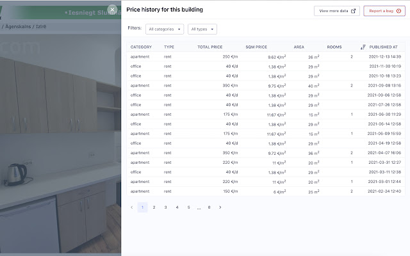Image resolution: width=410 pixels, height=256 pixels.
Task: Select pagination page 1
Action: point(142,207)
